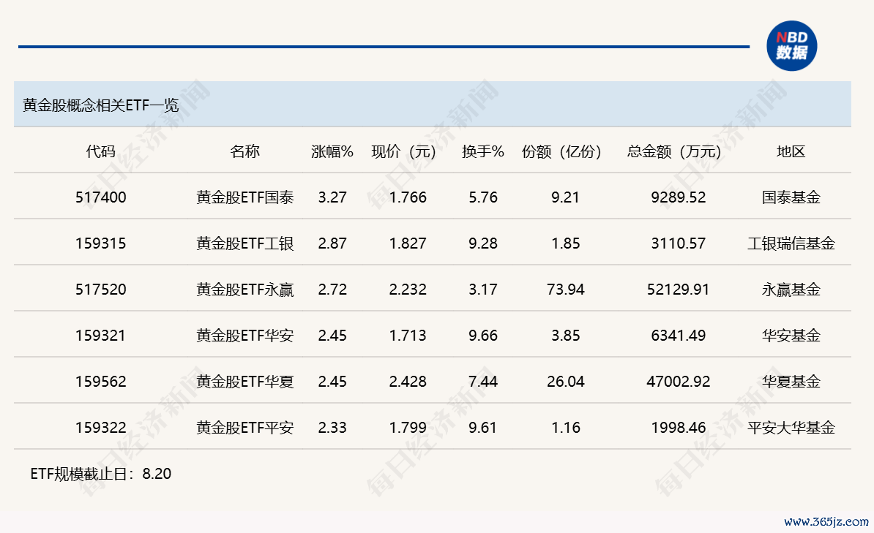Select name cell 黄金股ETF工银
This screenshot has height=533, width=874.
(244, 243)
